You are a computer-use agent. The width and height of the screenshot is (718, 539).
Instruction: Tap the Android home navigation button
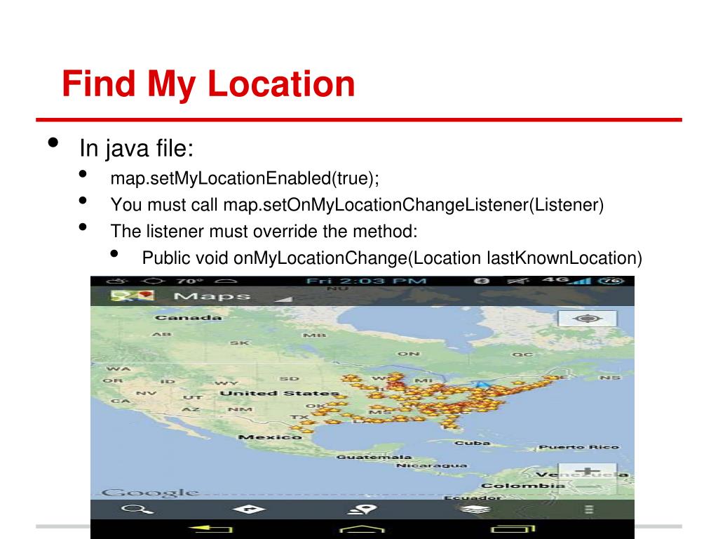362,529
